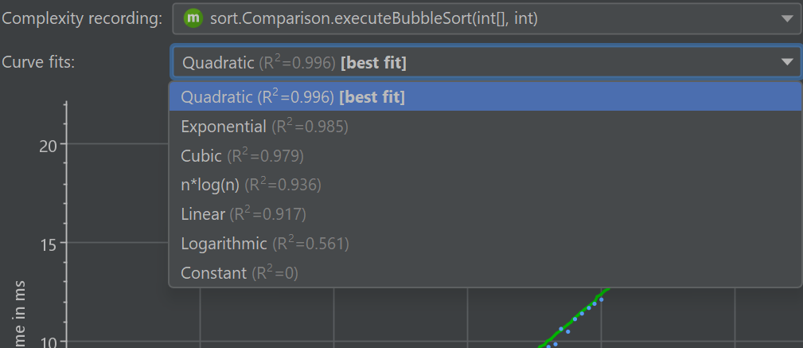Click the Complexity recording label
This screenshot has height=348, width=803.
pos(81,18)
